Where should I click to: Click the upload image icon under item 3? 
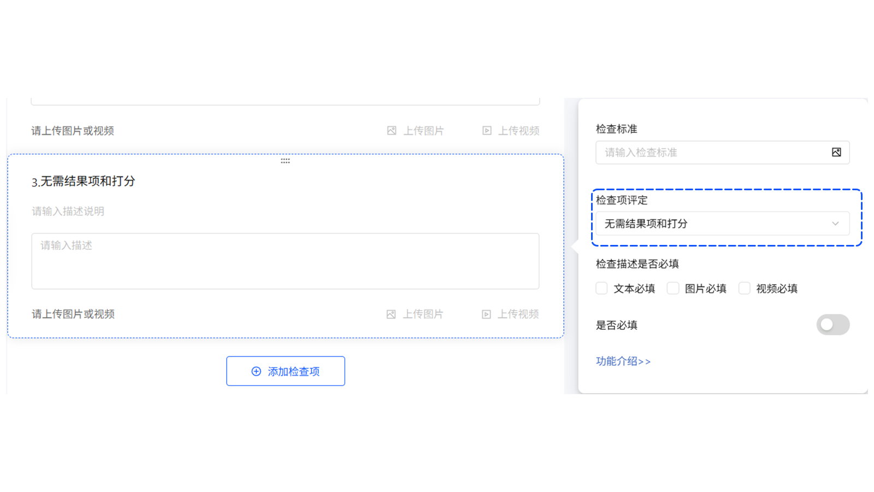391,314
